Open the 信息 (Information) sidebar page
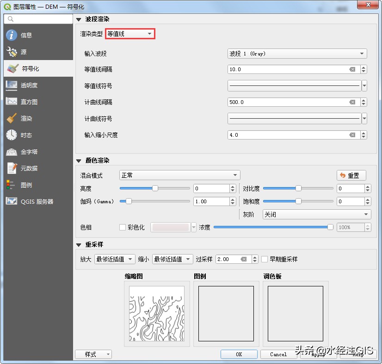 tap(38, 35)
